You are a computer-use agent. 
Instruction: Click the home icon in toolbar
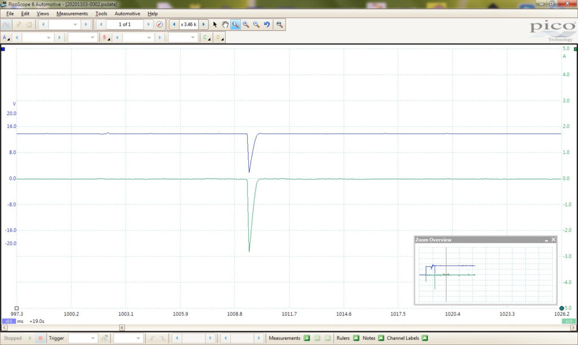click(29, 24)
